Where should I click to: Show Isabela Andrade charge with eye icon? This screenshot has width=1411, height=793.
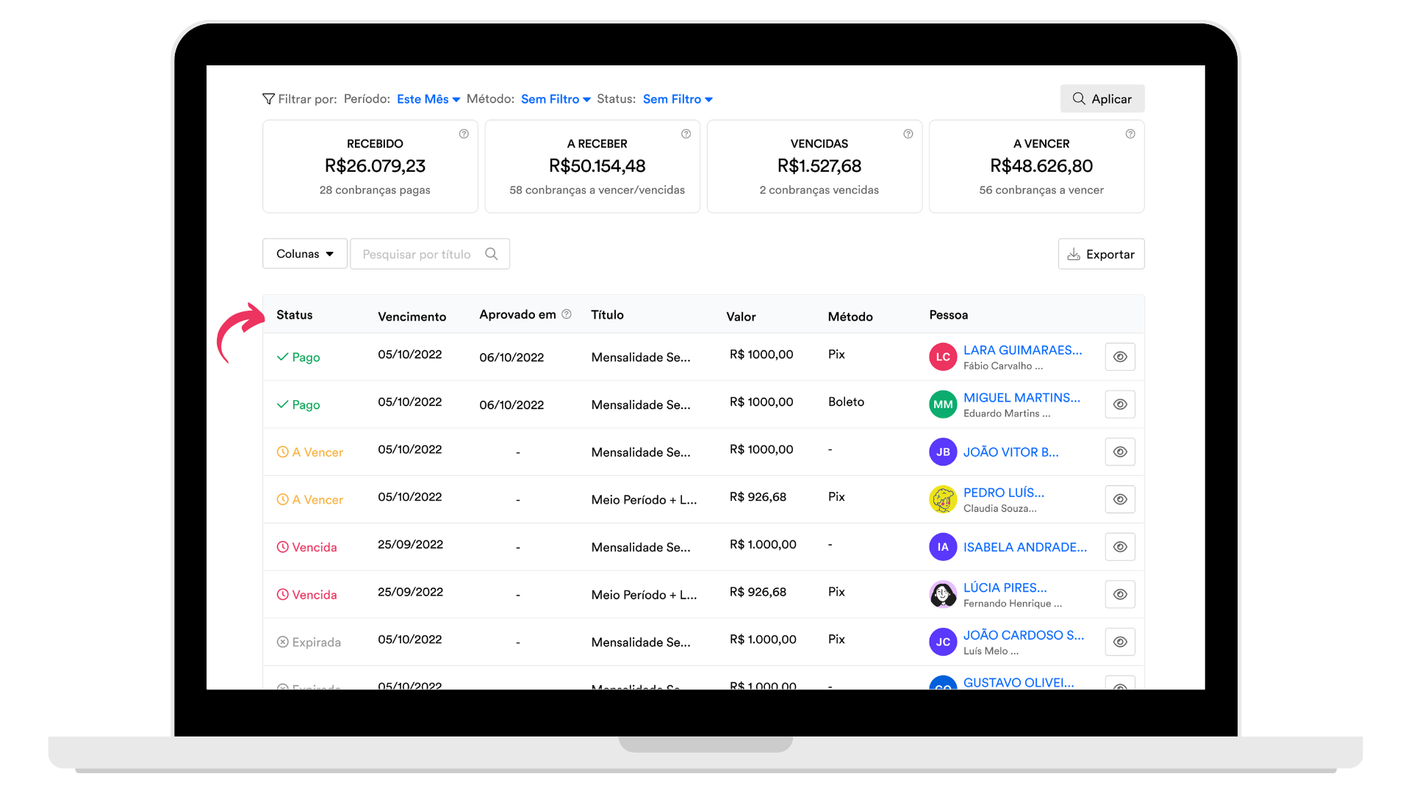click(x=1120, y=547)
